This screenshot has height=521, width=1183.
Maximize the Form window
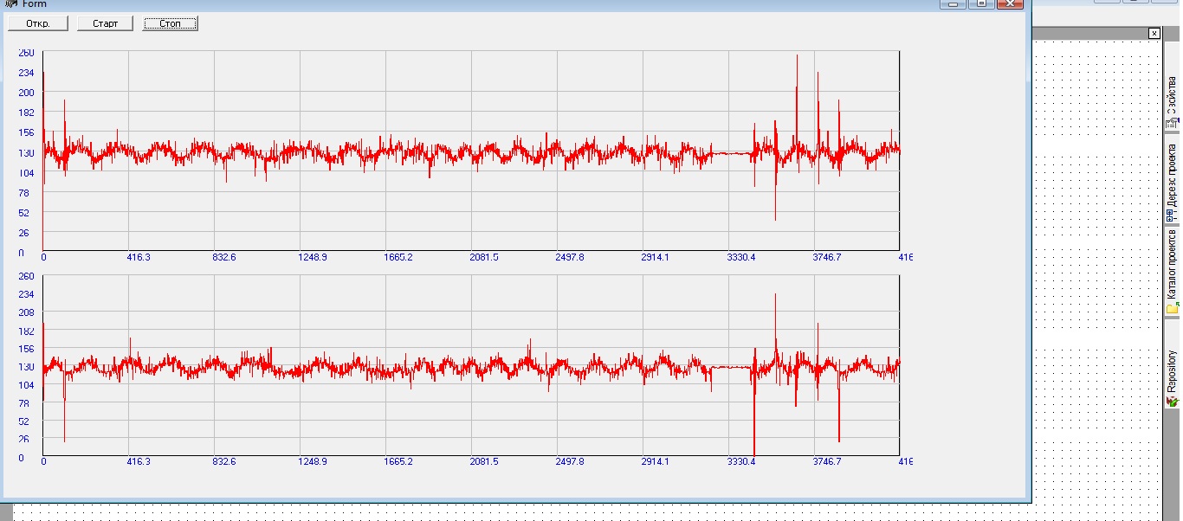tap(980, 3)
